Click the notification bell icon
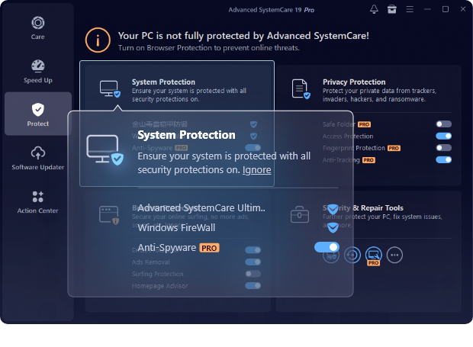Viewport: 473px width, 347px height. coord(374,9)
